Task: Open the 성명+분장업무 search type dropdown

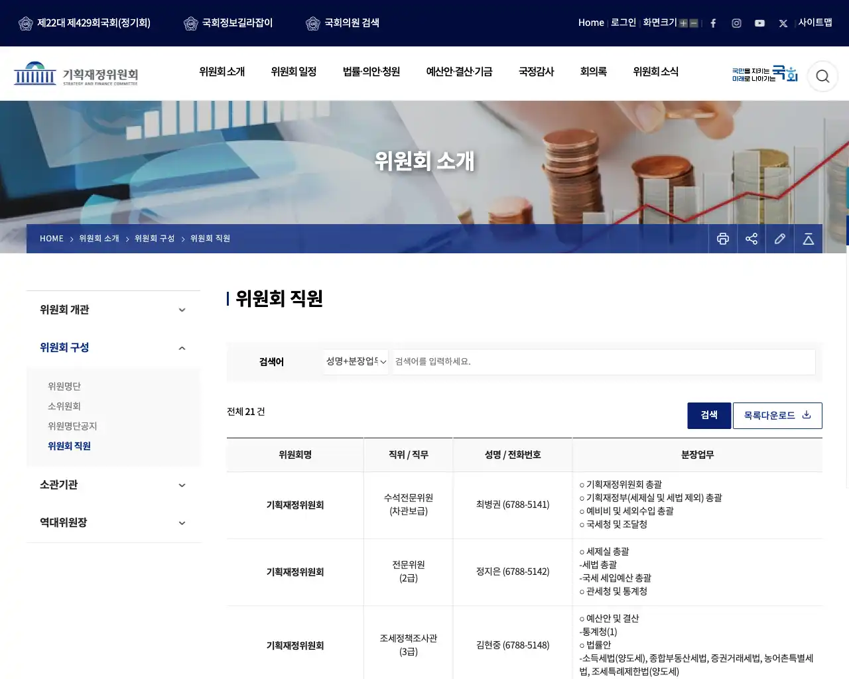Action: tap(356, 361)
